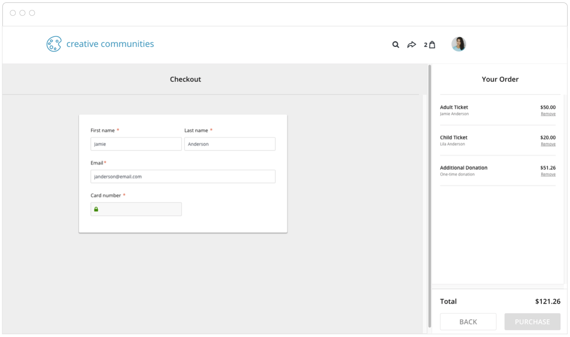Image resolution: width=570 pixels, height=337 pixels.
Task: Click the Card number field label
Action: tap(105, 195)
